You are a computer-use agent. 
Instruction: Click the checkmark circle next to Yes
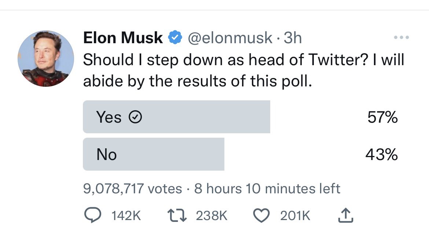tap(135, 117)
